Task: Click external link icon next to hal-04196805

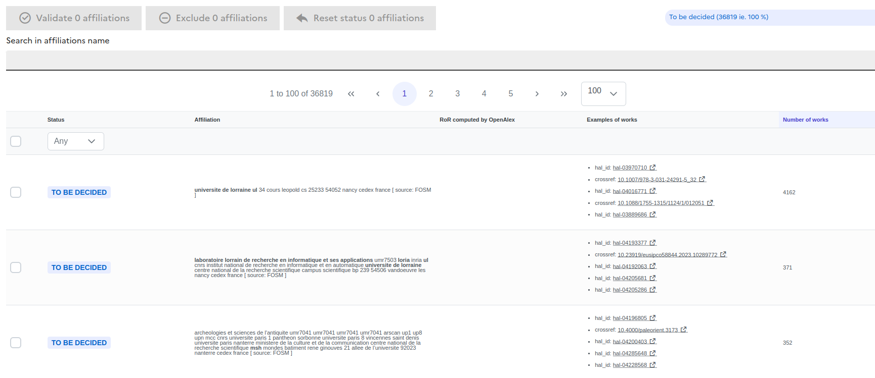Action: (x=652, y=318)
